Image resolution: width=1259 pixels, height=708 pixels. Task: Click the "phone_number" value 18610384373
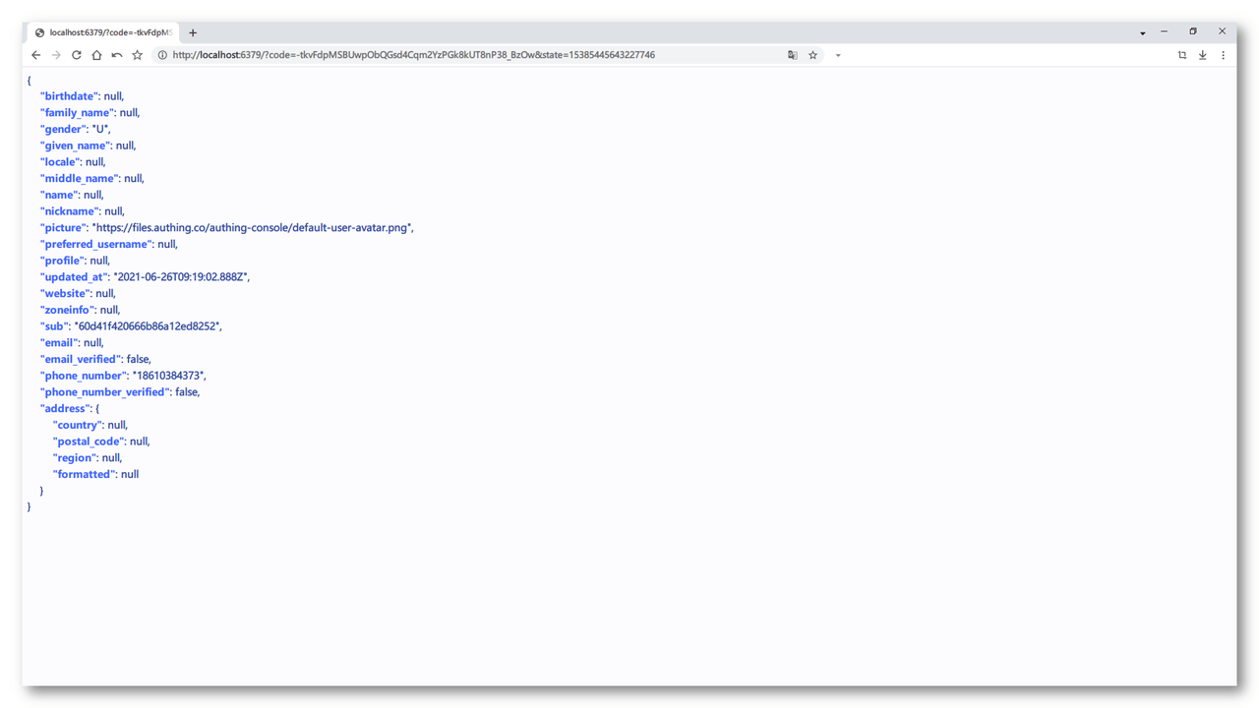coord(168,376)
